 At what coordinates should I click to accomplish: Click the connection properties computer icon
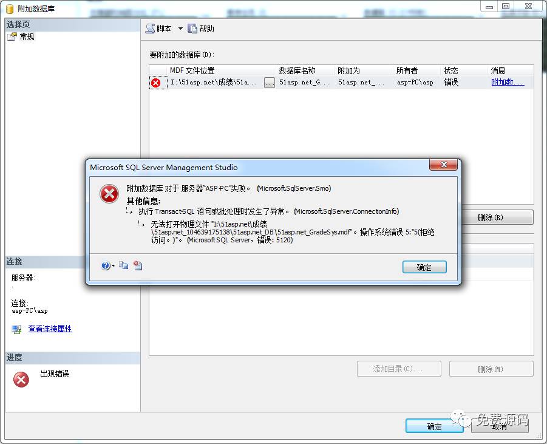[16, 329]
